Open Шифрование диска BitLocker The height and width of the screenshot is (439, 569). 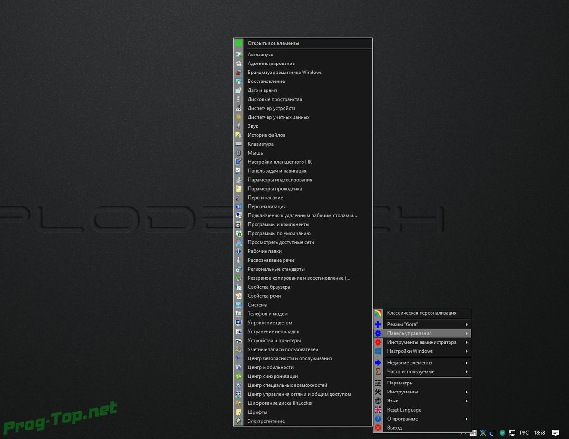303,403
